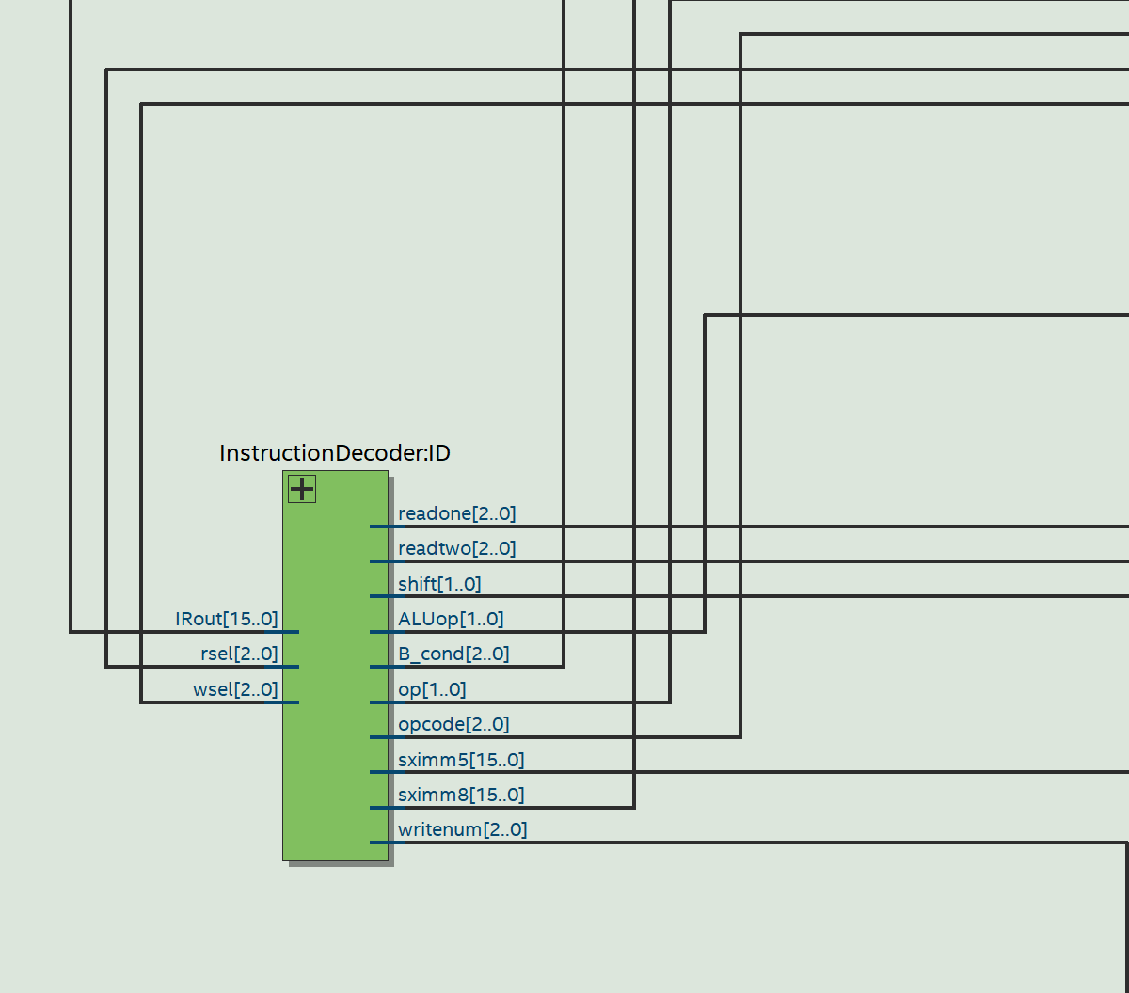
Task: Select the InstructionDecoder:ID title text
Action: [x=334, y=452]
